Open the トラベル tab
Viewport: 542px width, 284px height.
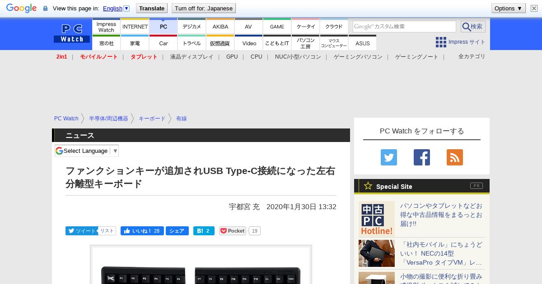click(192, 43)
